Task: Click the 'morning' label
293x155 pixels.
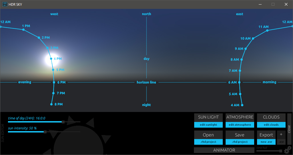Action: point(270,82)
